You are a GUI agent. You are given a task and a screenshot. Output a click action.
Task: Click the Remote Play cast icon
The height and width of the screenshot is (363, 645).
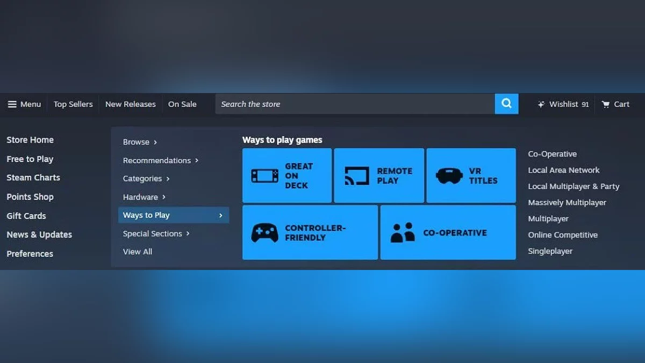tap(357, 176)
